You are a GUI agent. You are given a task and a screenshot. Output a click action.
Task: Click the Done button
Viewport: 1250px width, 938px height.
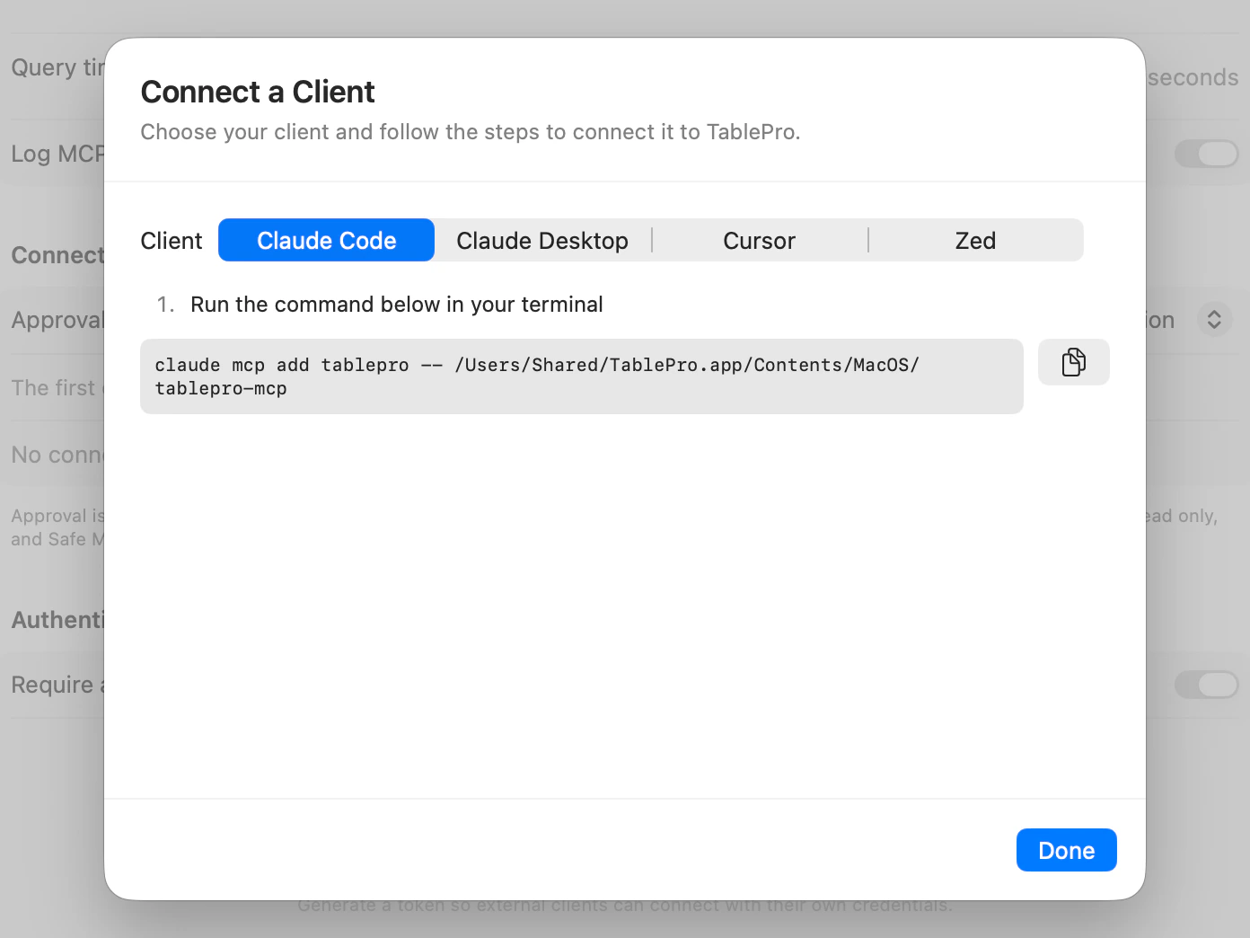(x=1067, y=850)
